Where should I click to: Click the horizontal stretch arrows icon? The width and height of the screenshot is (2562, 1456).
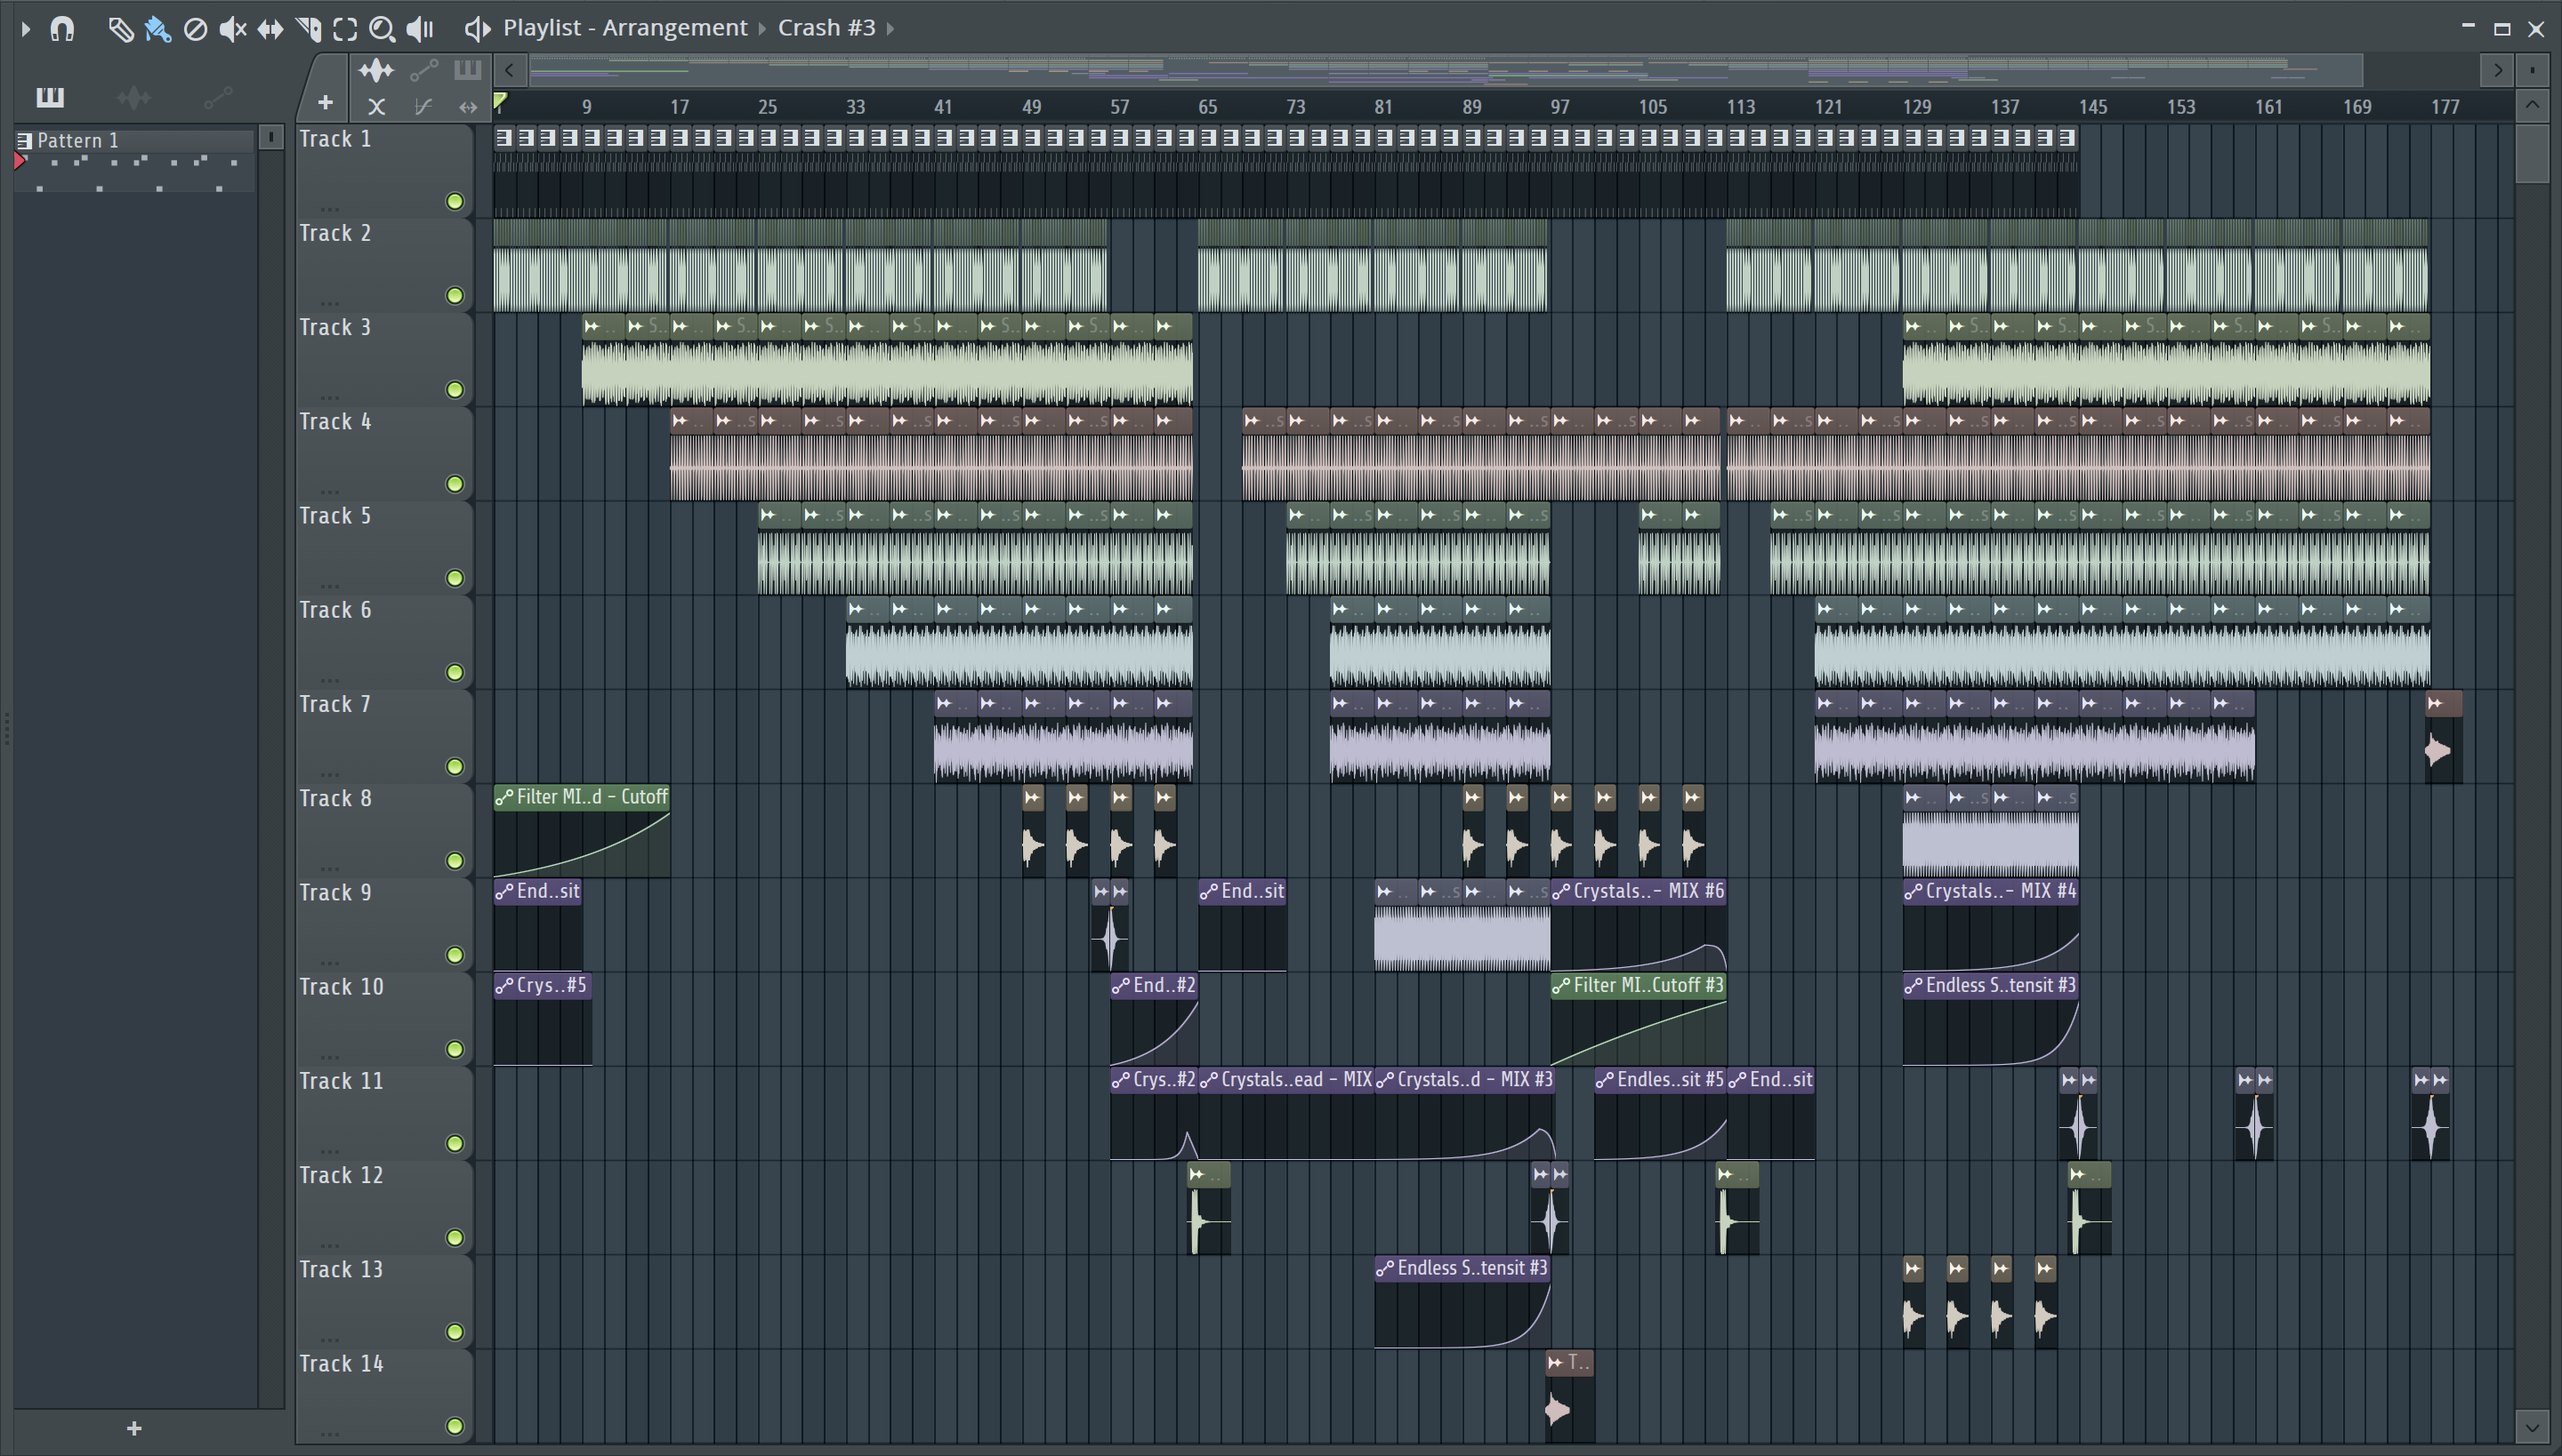tap(467, 106)
